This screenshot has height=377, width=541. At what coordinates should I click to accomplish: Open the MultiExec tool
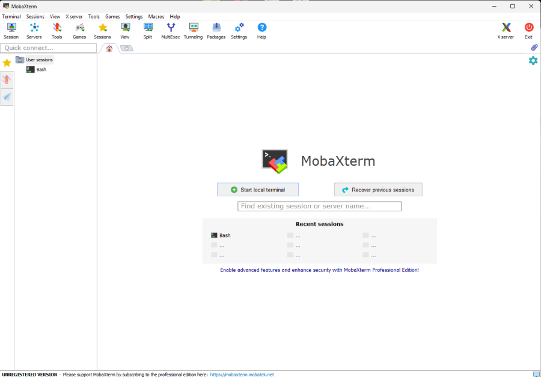pos(171,31)
